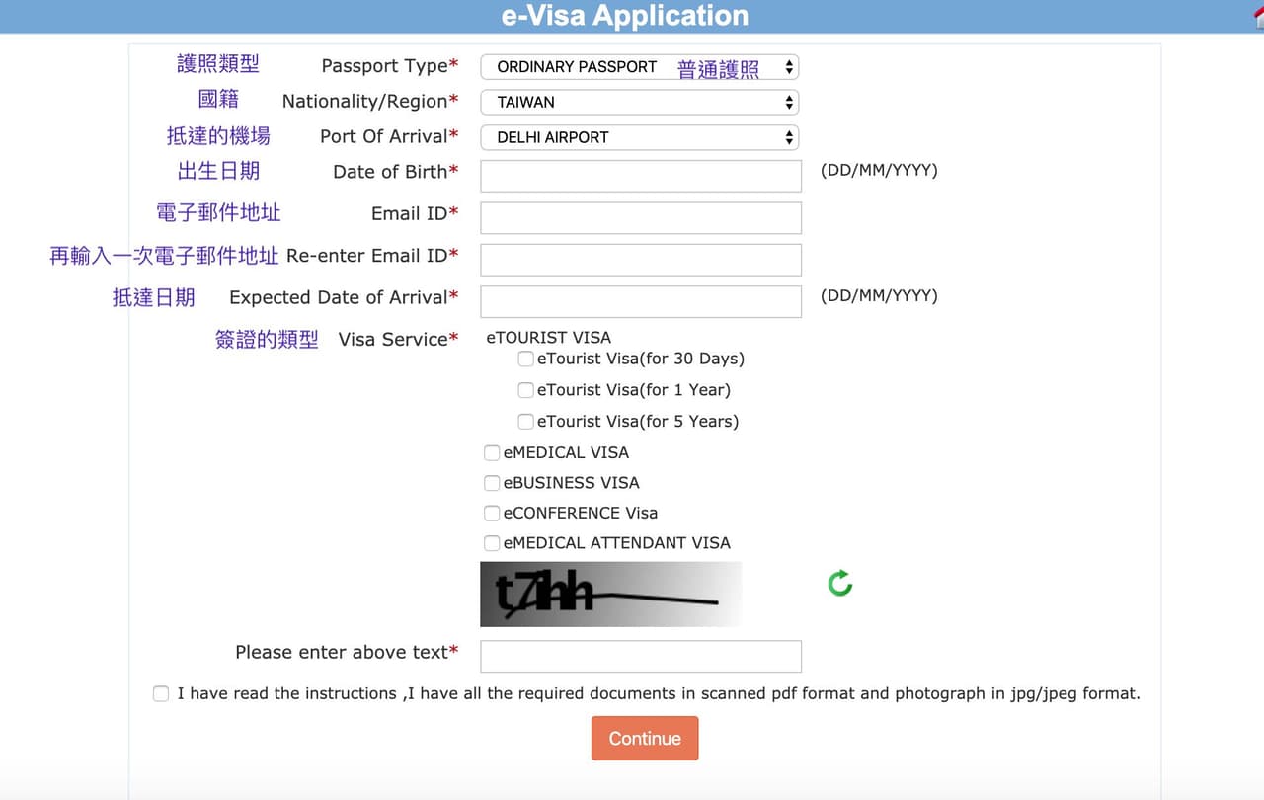Click the e-Visa Application header title
Viewport: 1264px width, 800px height.
(x=625, y=16)
